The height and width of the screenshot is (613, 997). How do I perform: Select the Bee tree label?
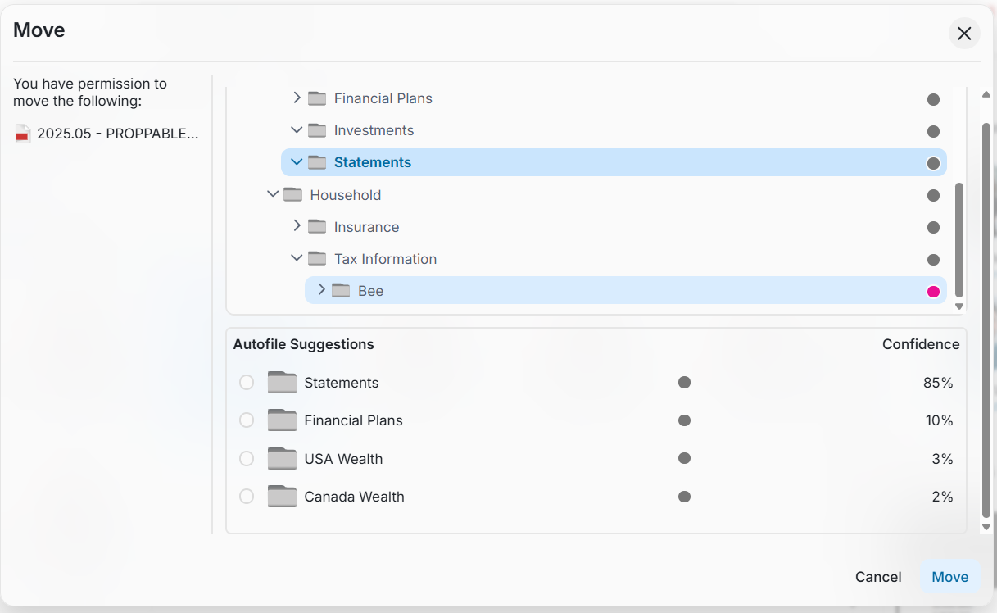370,291
